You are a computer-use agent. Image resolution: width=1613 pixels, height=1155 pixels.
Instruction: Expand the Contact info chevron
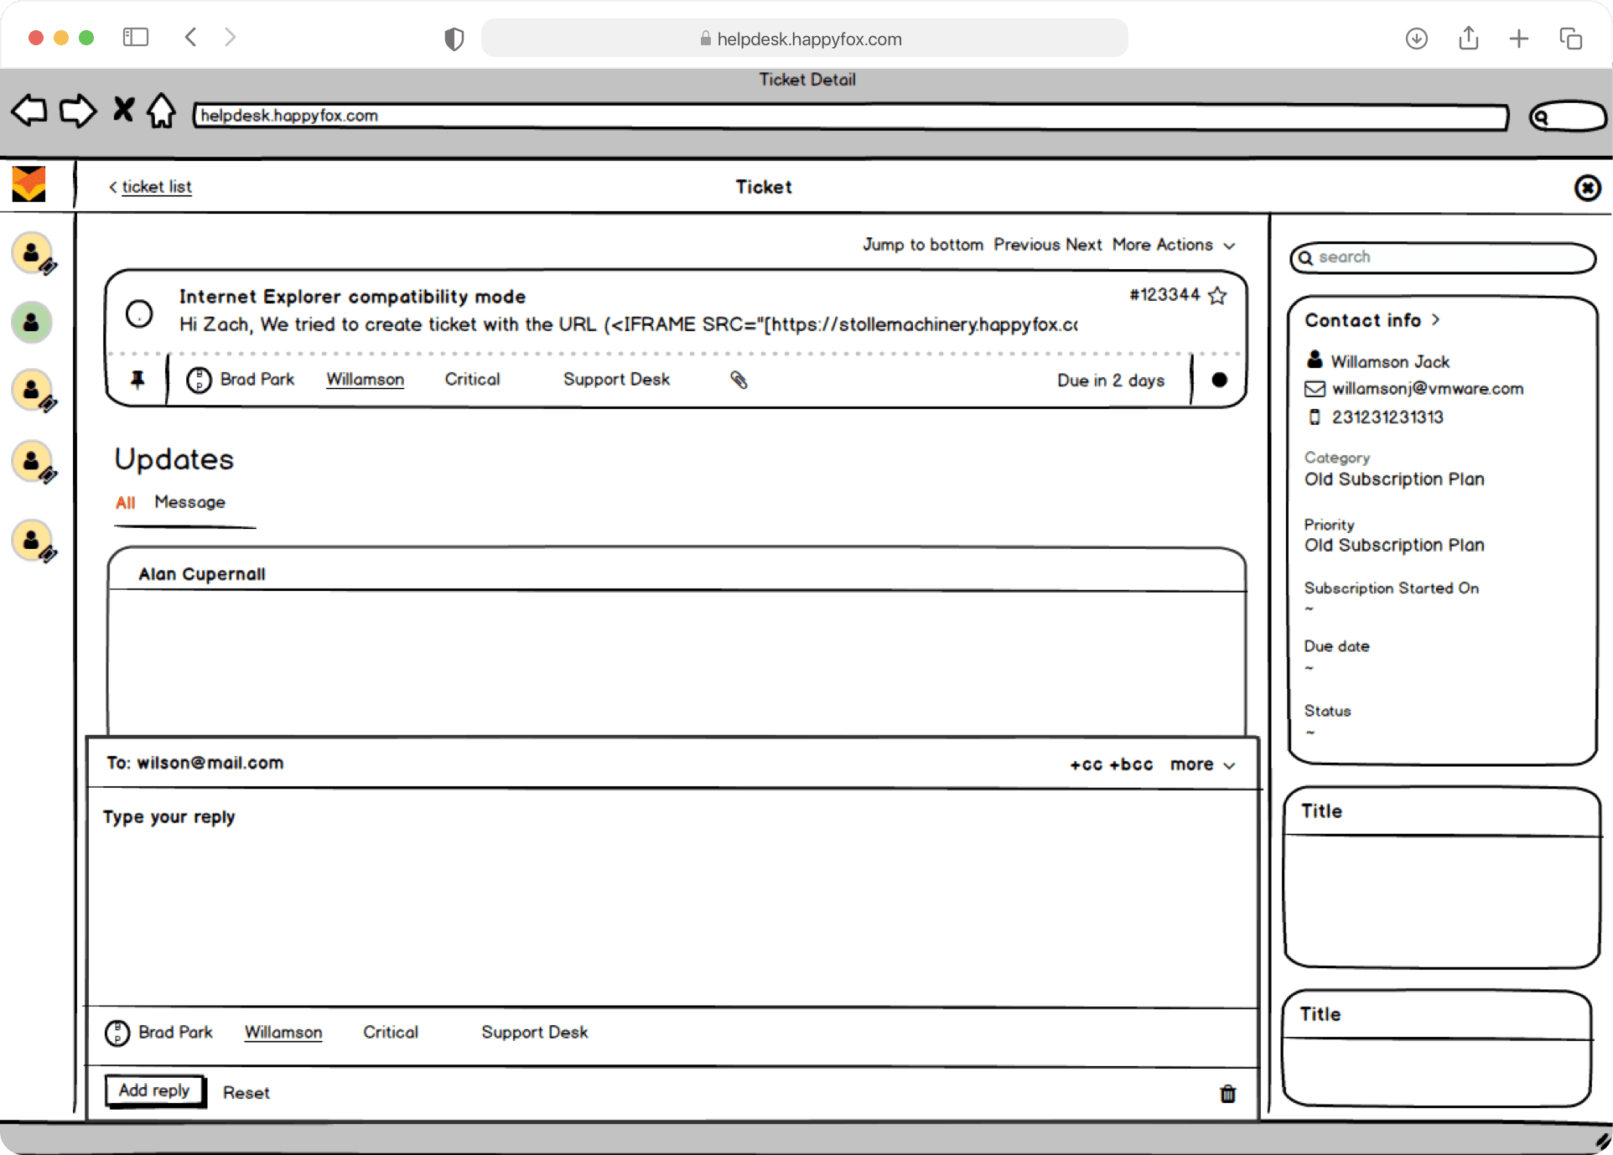[x=1435, y=319]
